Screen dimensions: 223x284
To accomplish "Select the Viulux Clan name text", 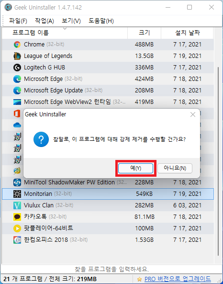I will 39,205.
